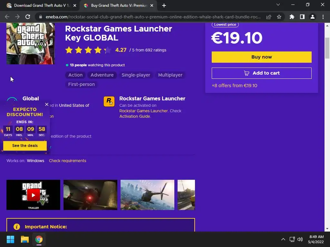This screenshot has width=330, height=247.
Task: Select the Buy Grand Theft Auto V: Premium tab
Action: [118, 5]
